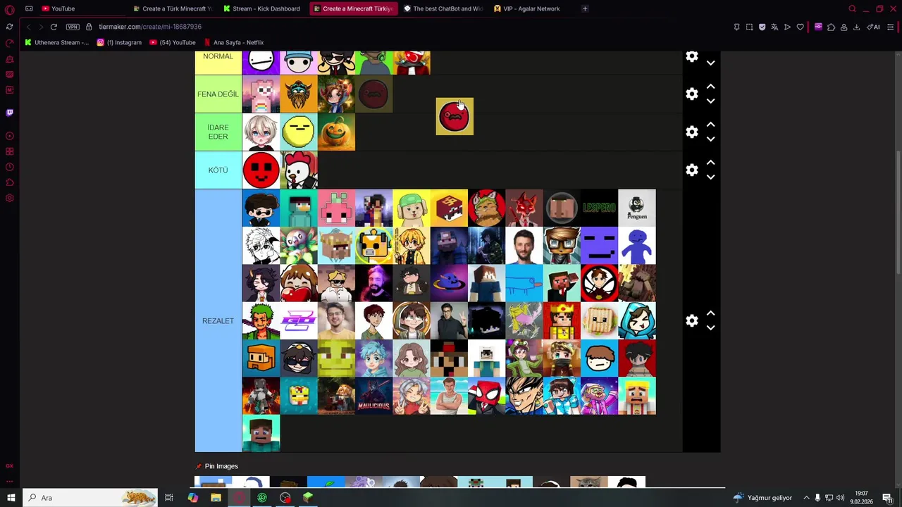Image resolution: width=902 pixels, height=507 pixels.
Task: Open Task View on the taskbar
Action: [169, 498]
